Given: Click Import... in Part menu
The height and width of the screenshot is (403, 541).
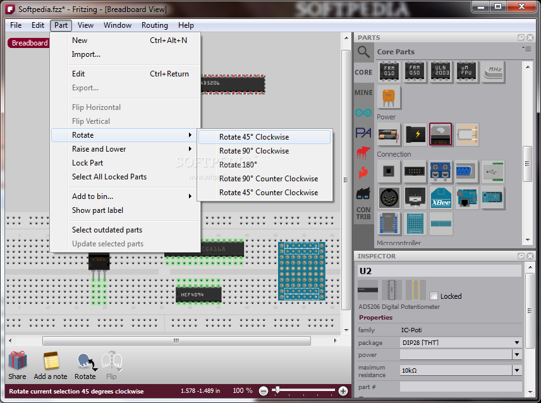Looking at the screenshot, I should [x=126, y=54].
